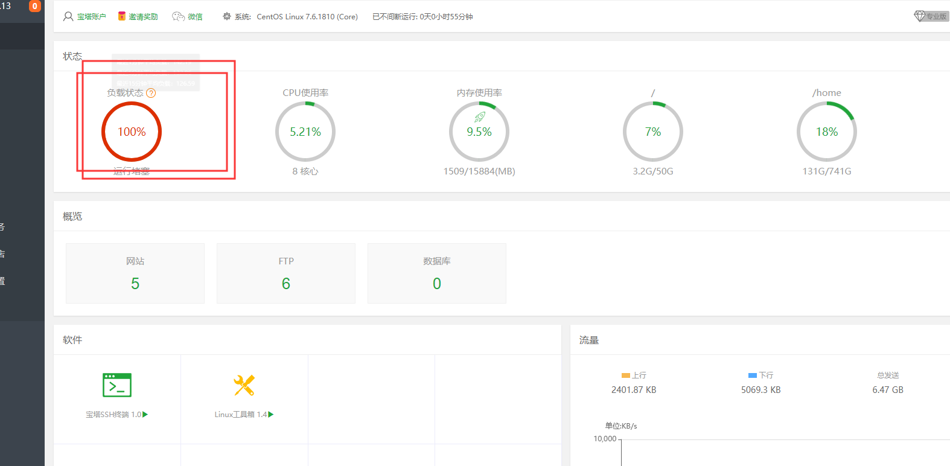950x466 pixels.
Task: Select the 5069.3 KB download value
Action: [x=761, y=390]
